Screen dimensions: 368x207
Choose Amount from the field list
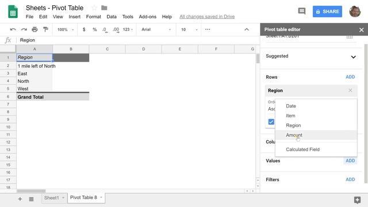pyautogui.click(x=316, y=135)
